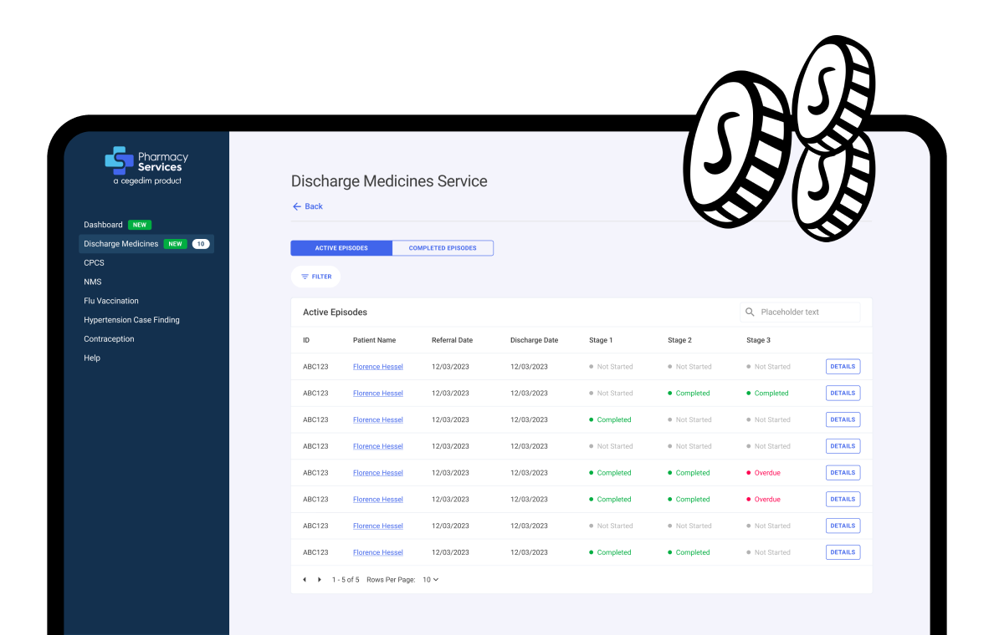Click the search magnifier icon
Screen dimensions: 994x635
point(750,312)
